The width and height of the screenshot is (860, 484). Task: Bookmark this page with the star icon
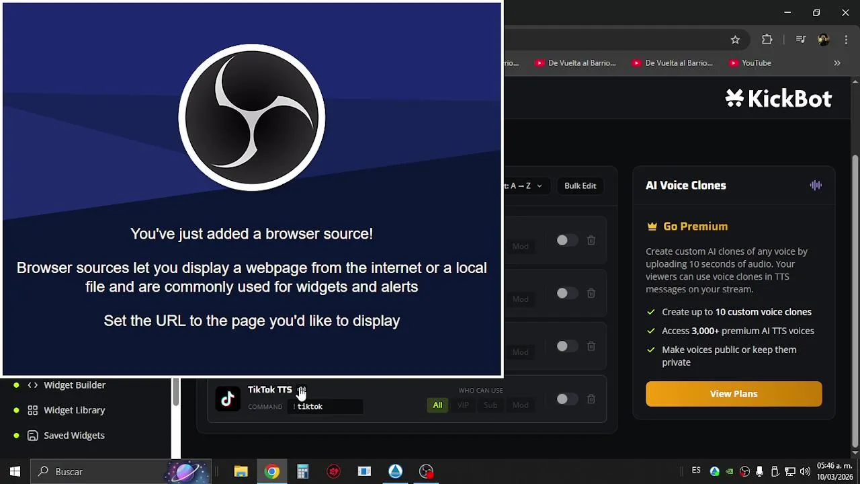click(x=735, y=40)
